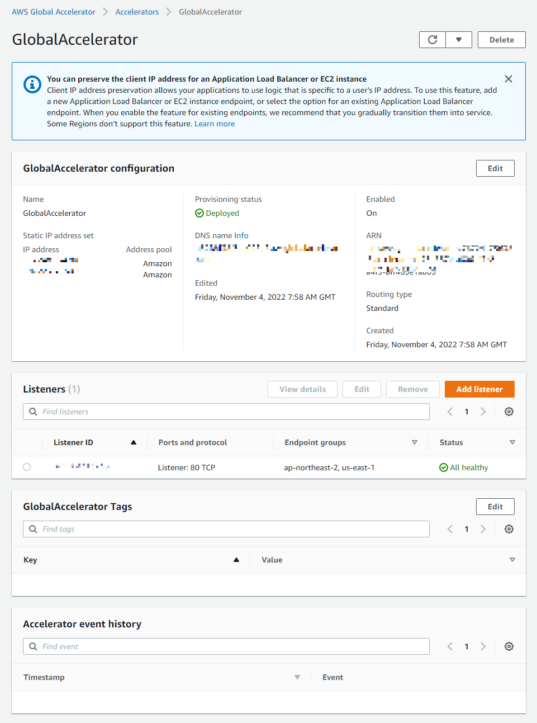
Task: Dismiss the client IP info banner
Action: pyautogui.click(x=509, y=79)
